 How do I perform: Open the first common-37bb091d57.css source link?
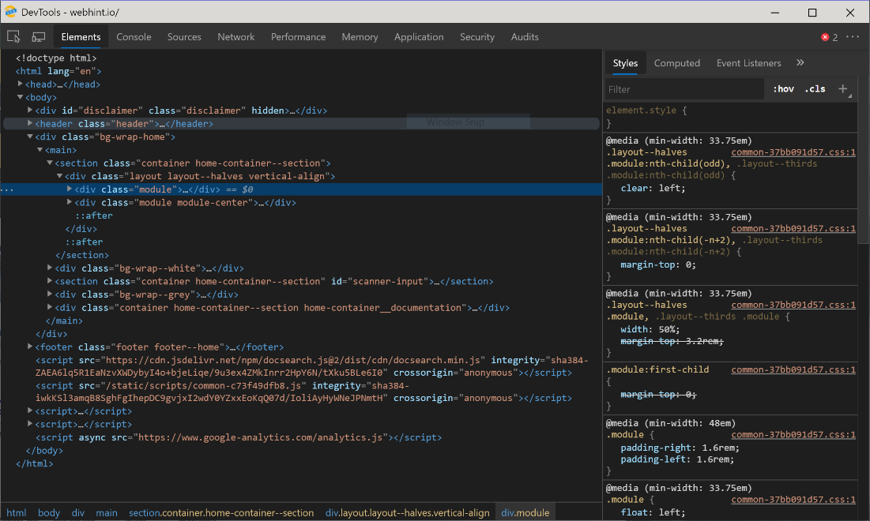pyautogui.click(x=793, y=152)
